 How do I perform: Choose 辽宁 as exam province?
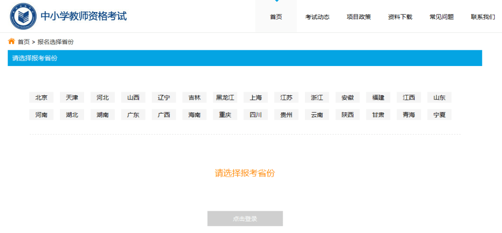click(164, 97)
